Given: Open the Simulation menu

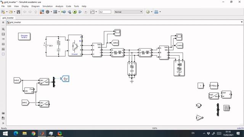Looking at the screenshot, I should pyautogui.click(x=48, y=6).
